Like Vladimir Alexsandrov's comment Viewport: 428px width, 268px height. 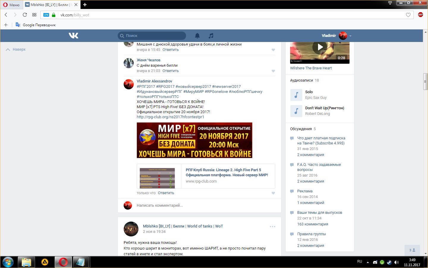(273, 193)
